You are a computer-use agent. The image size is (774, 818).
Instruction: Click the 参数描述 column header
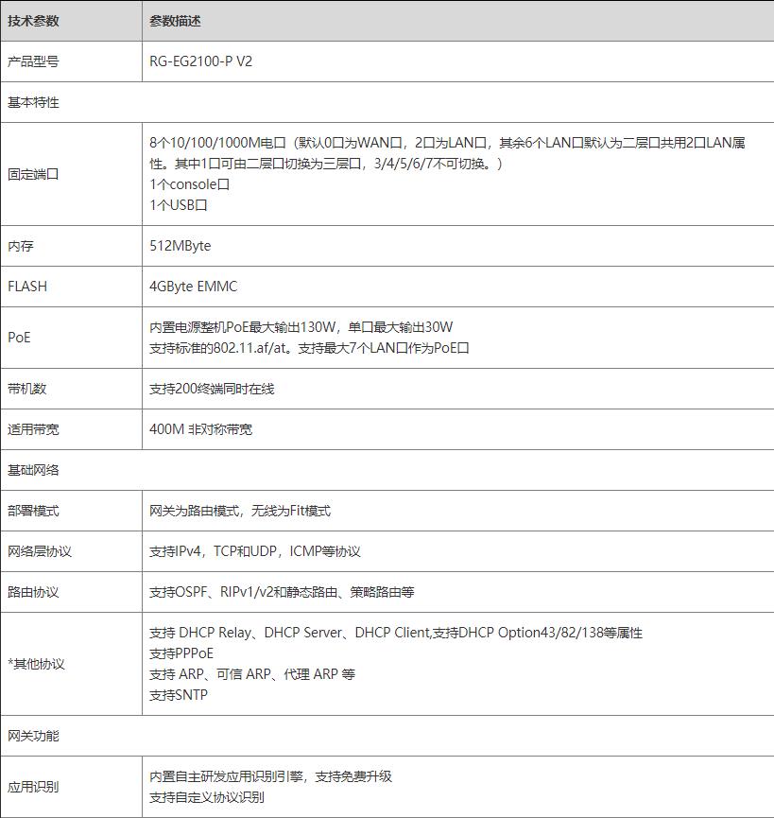click(x=175, y=21)
